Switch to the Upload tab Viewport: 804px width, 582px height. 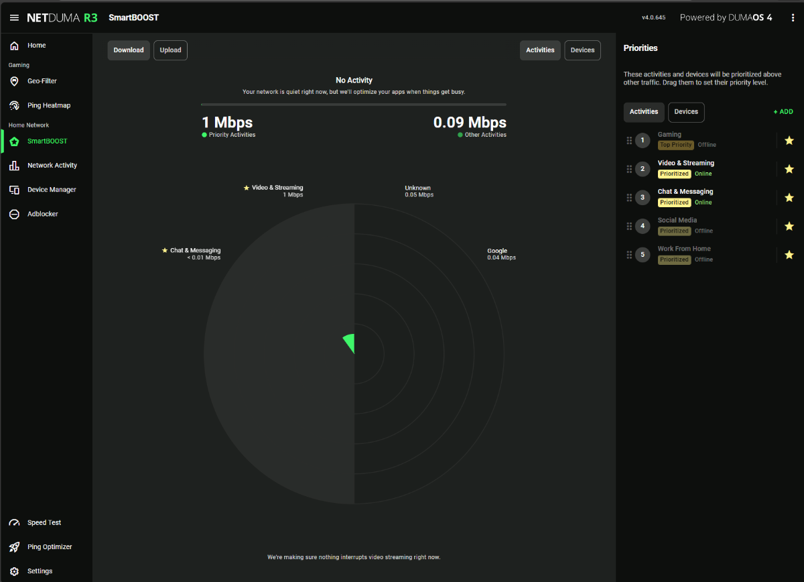coord(170,50)
